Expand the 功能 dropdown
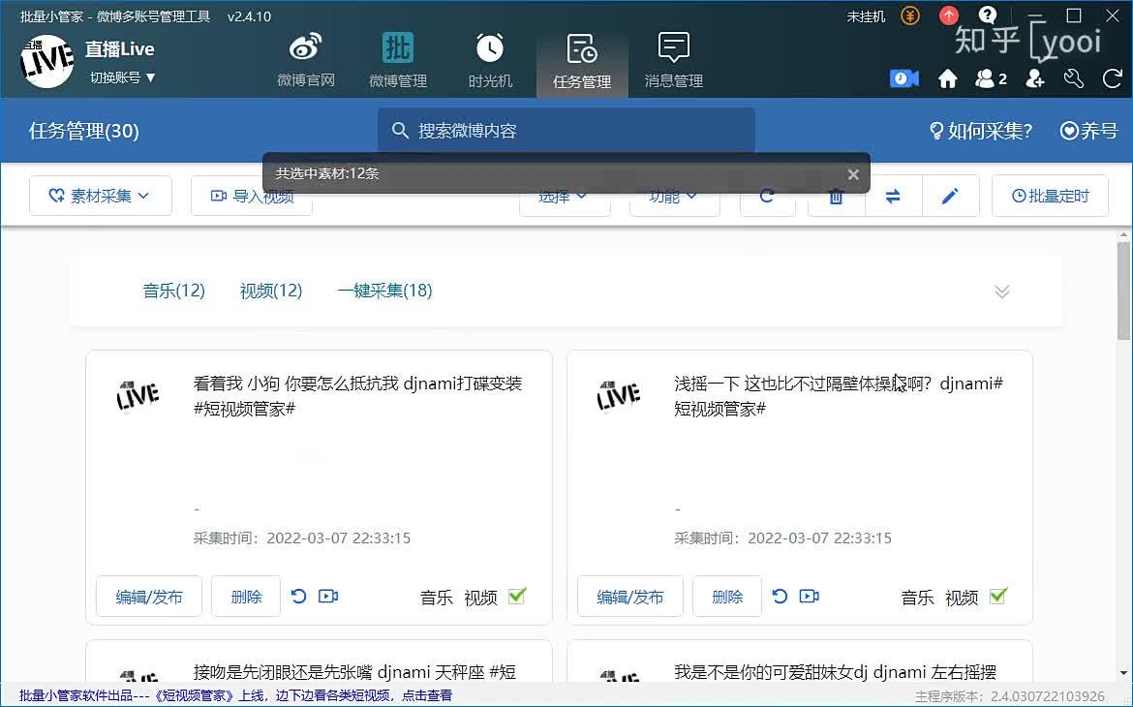This screenshot has height=707, width=1133. (674, 196)
